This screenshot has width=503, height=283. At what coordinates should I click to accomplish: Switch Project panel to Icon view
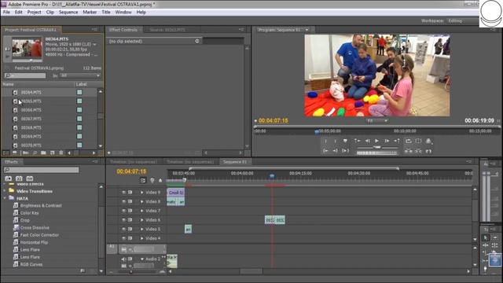tap(14, 153)
